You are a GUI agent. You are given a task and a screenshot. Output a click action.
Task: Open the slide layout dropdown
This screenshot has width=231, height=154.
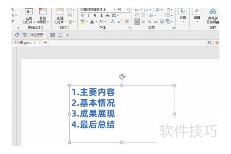tap(71, 10)
